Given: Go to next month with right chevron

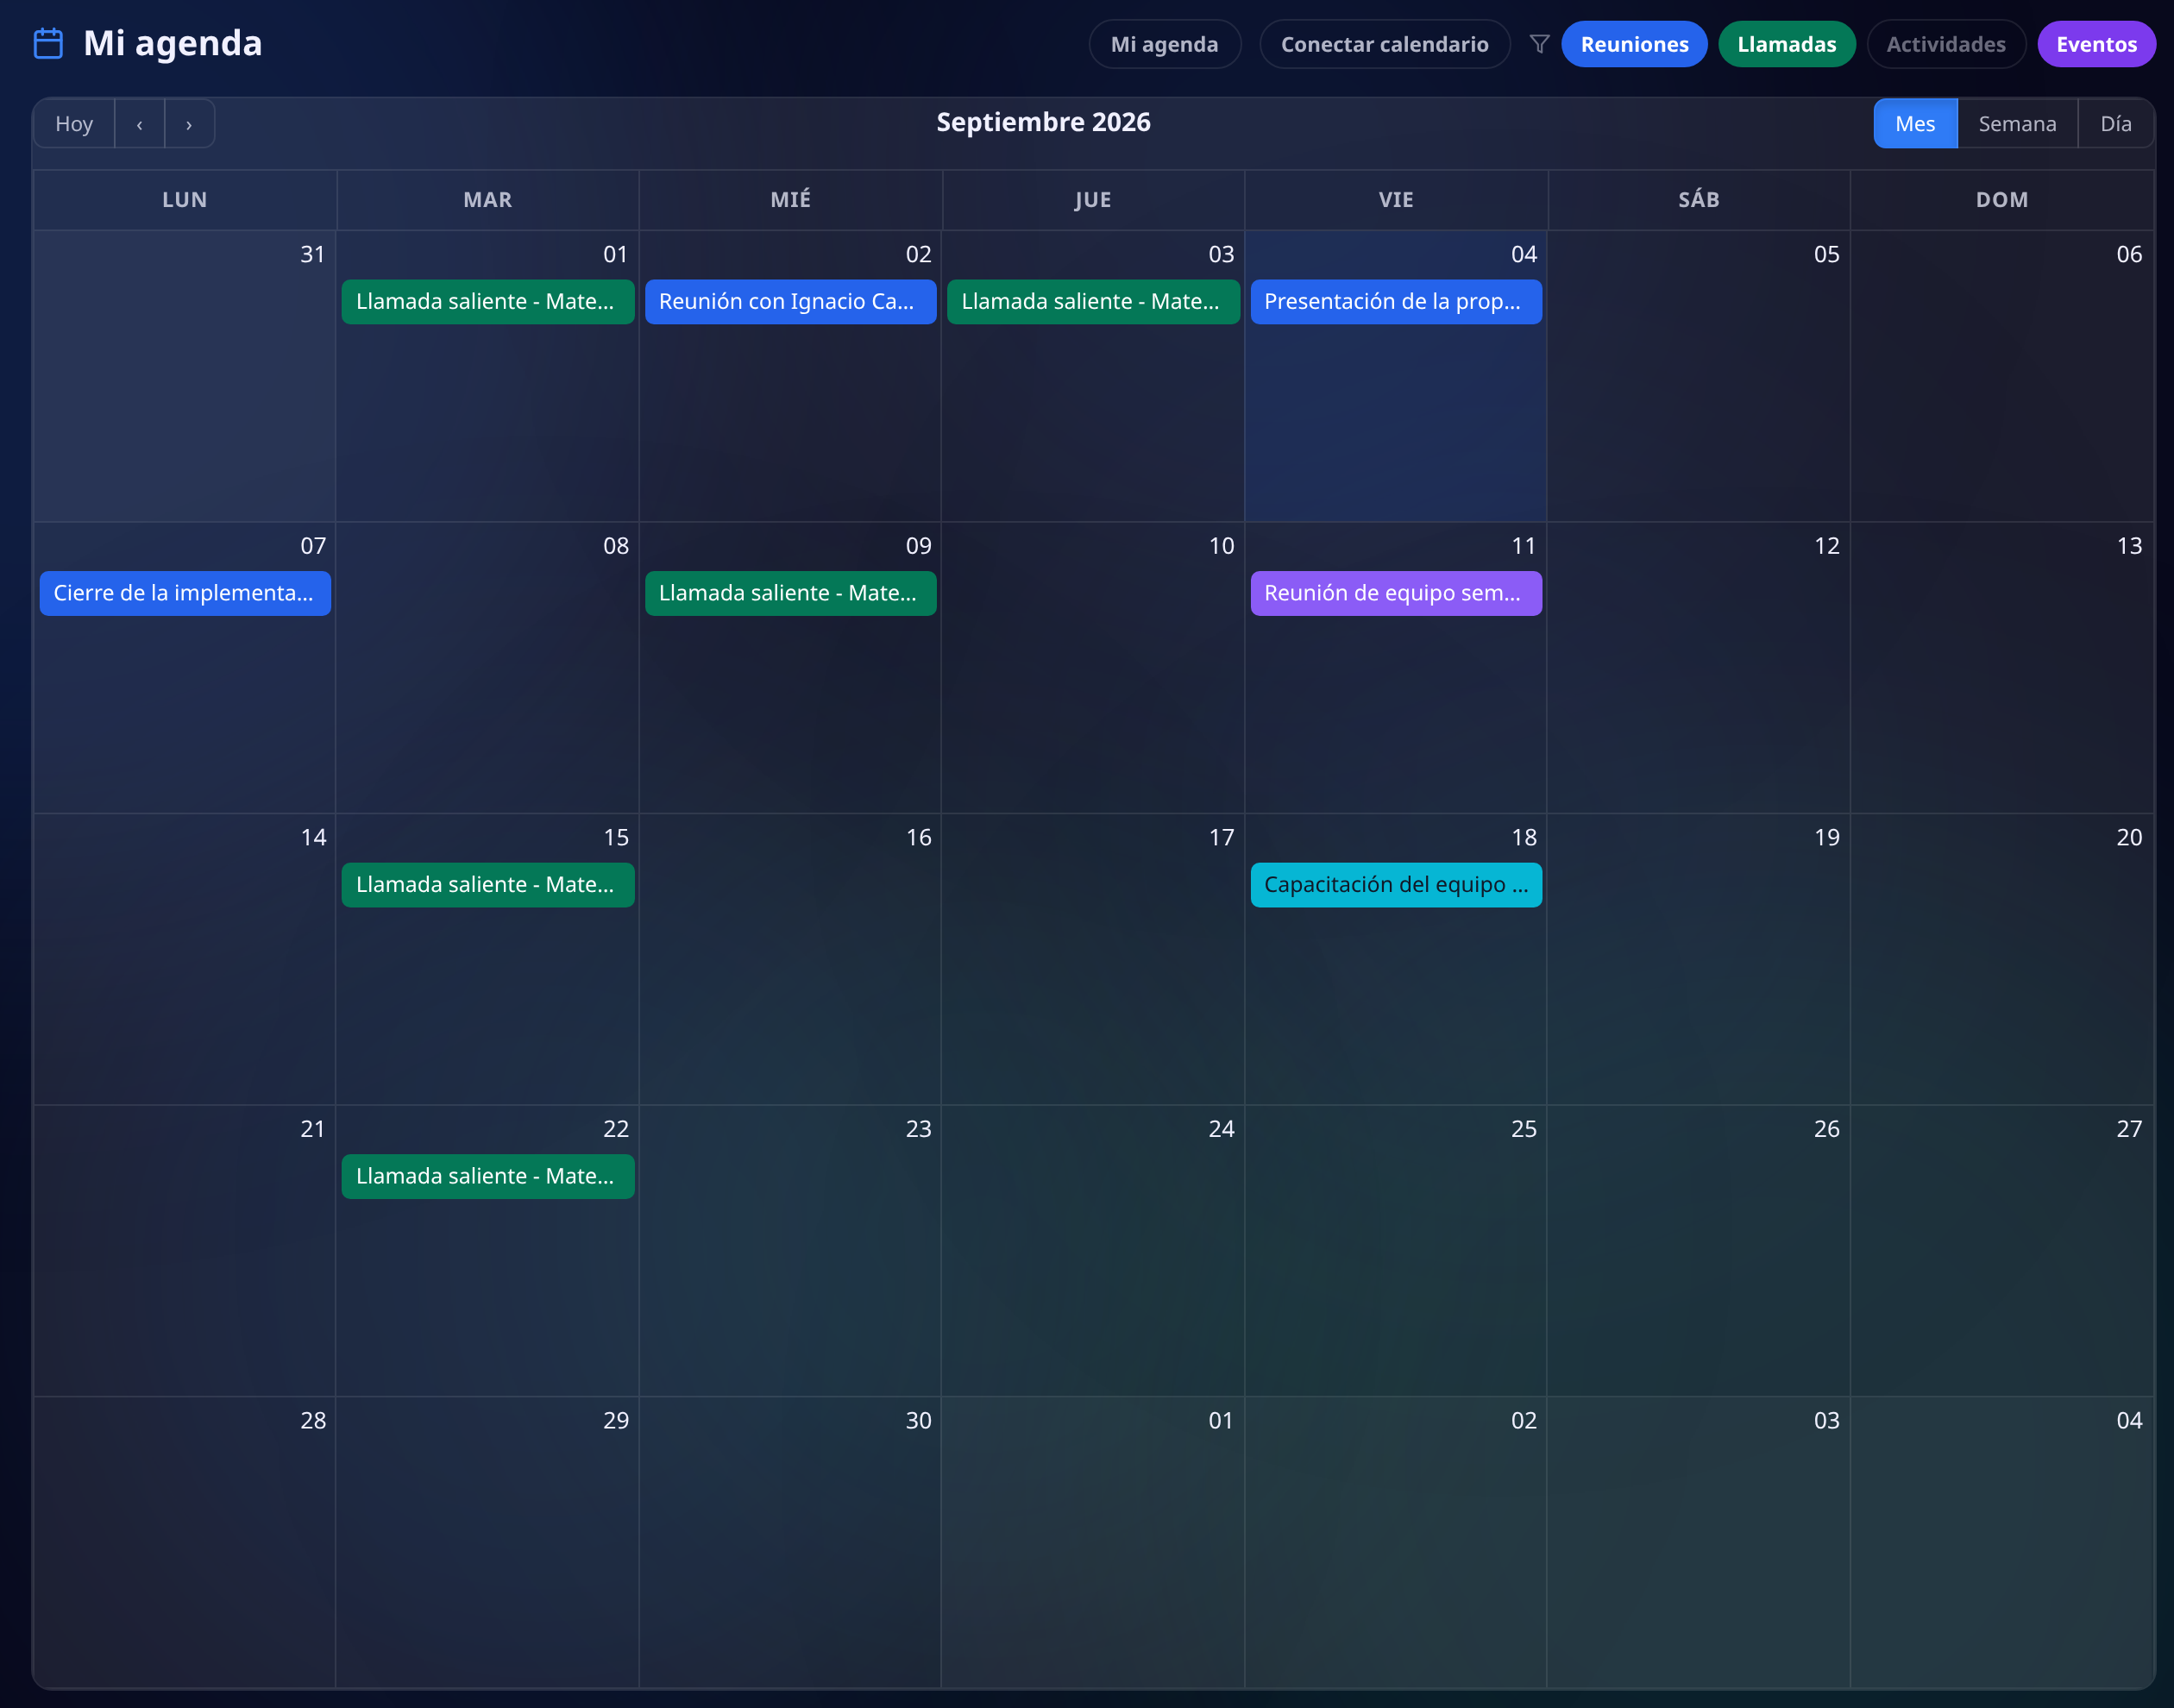Looking at the screenshot, I should point(189,124).
